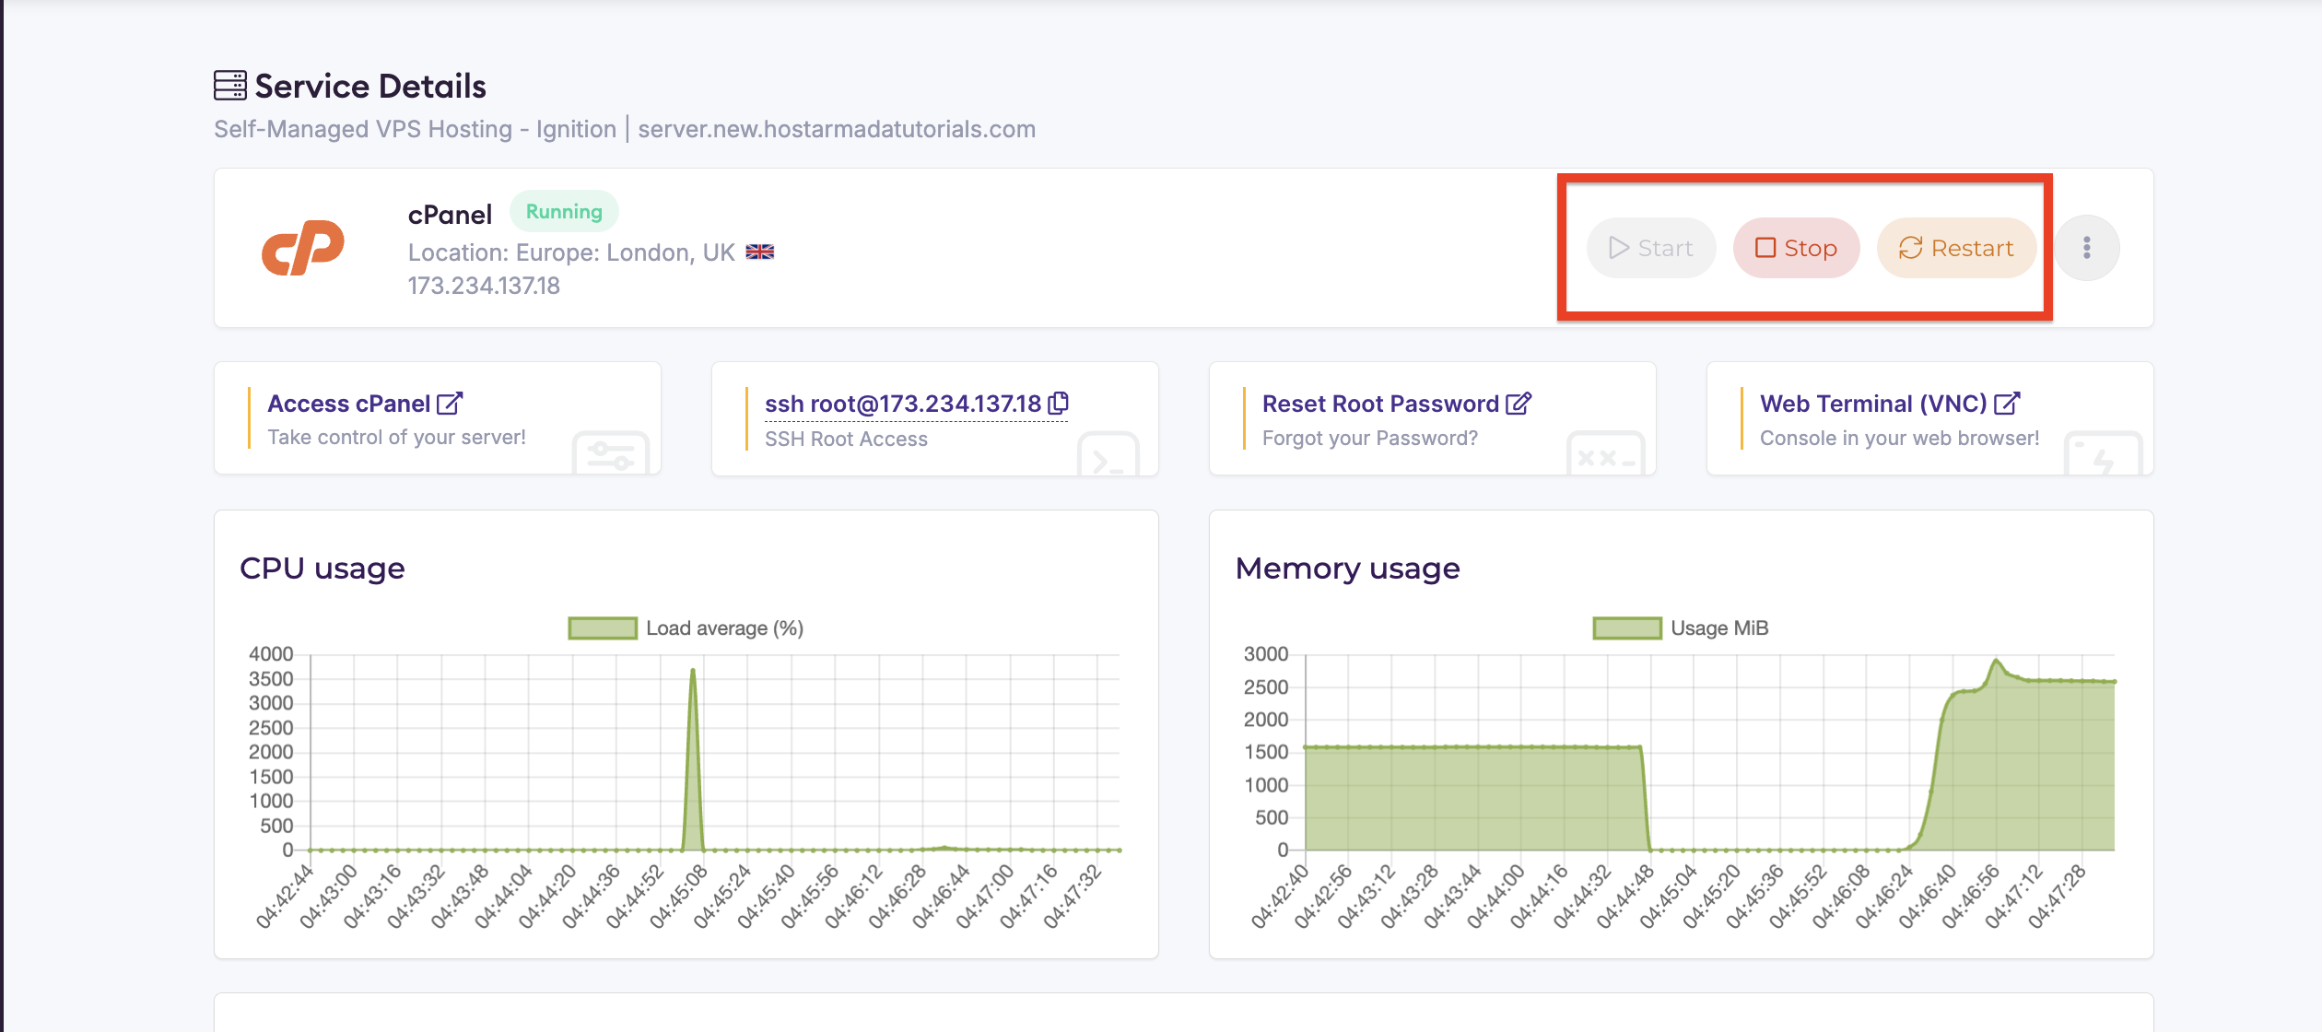Open the three-dot more options menu
The width and height of the screenshot is (2322, 1032).
click(2087, 248)
